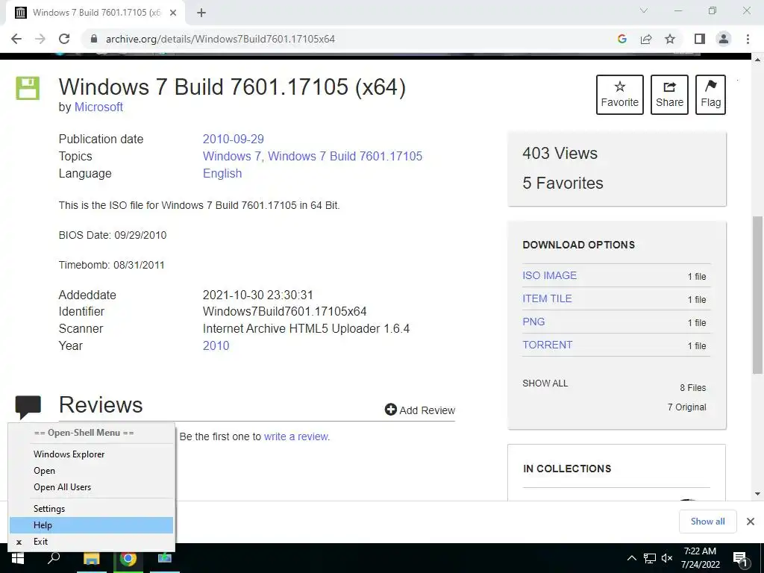Open taskbar search magnifier
The width and height of the screenshot is (764, 573).
tap(54, 558)
